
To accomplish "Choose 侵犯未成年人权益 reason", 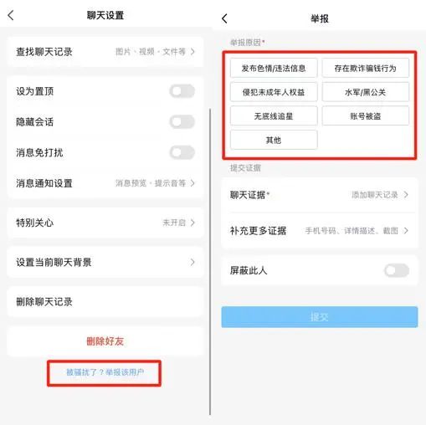I will (274, 92).
